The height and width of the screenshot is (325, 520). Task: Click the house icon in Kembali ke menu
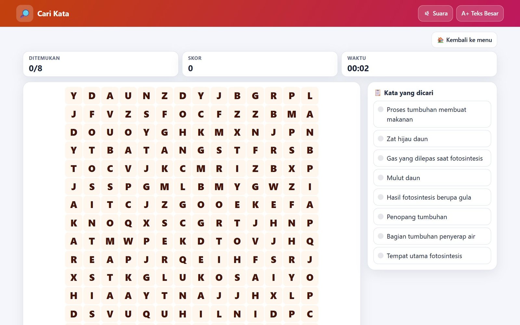coord(440,40)
